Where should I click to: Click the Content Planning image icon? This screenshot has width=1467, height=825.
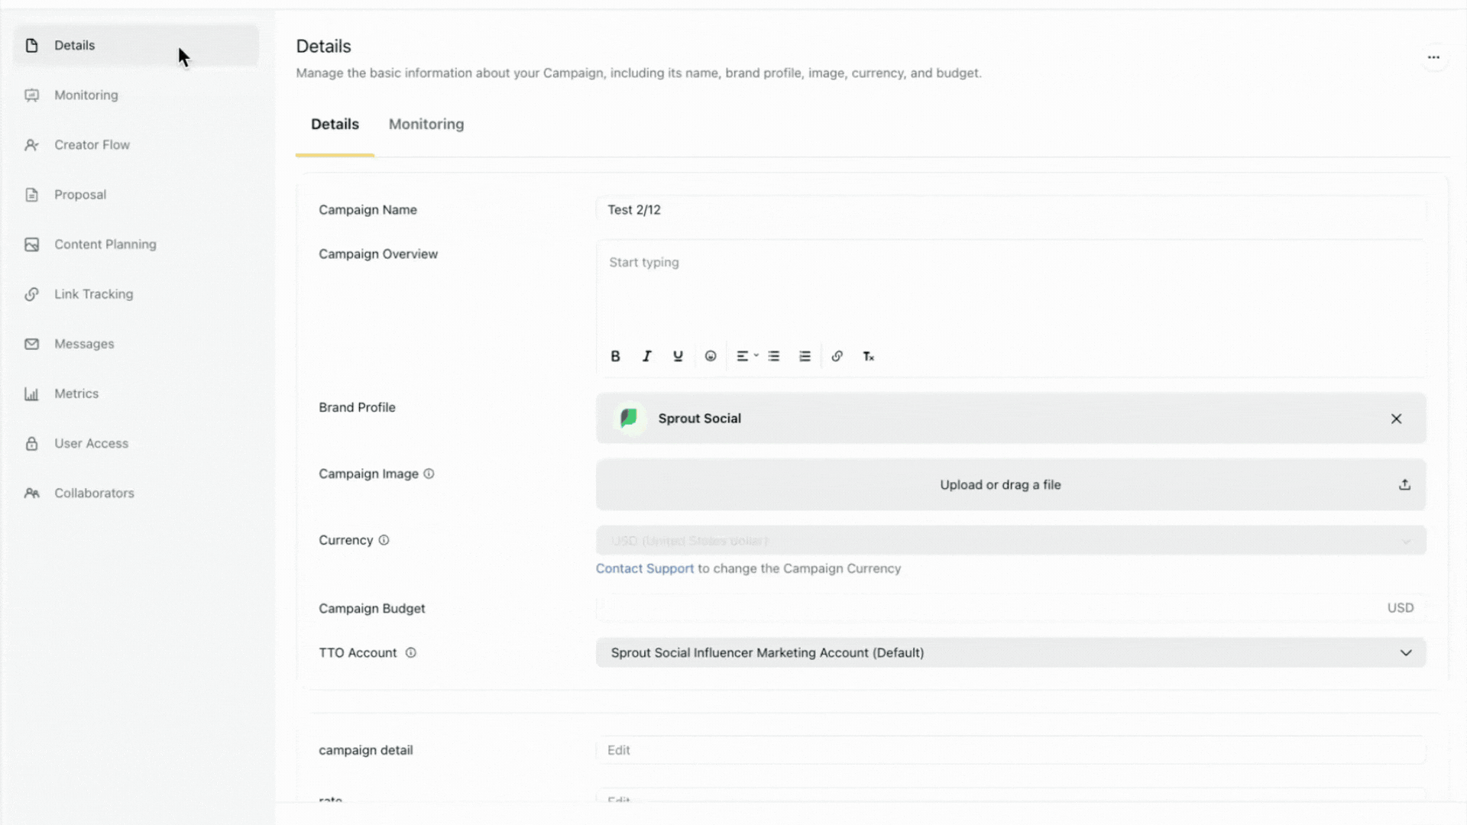[31, 244]
